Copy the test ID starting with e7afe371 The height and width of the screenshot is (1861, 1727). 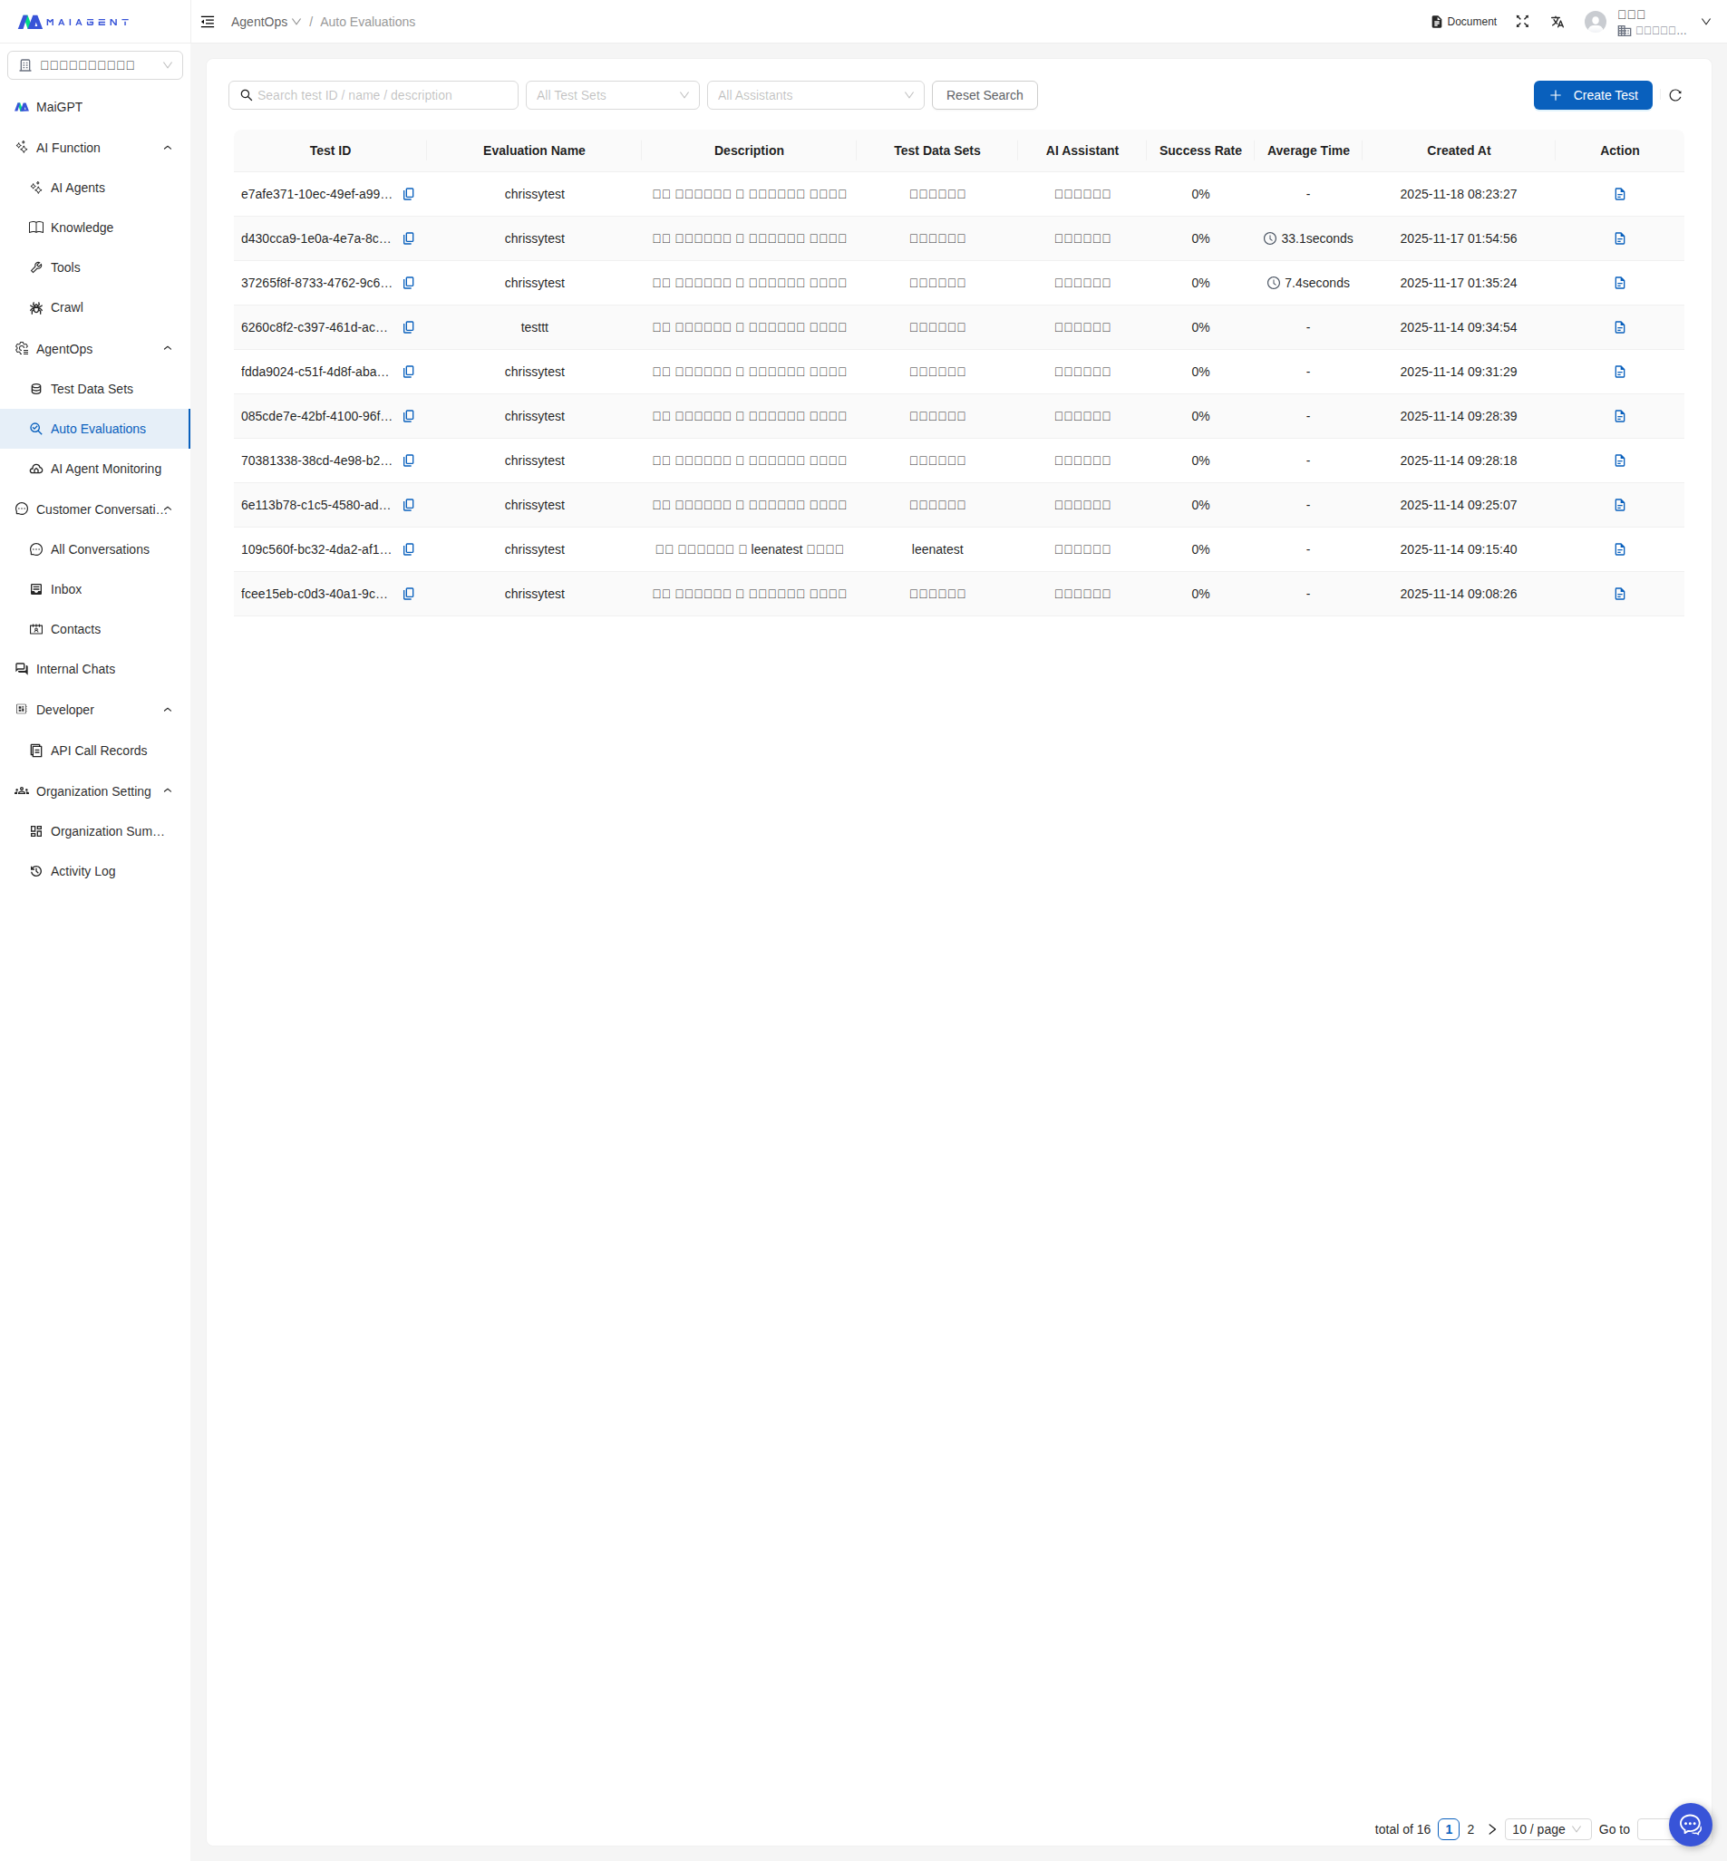coord(408,194)
